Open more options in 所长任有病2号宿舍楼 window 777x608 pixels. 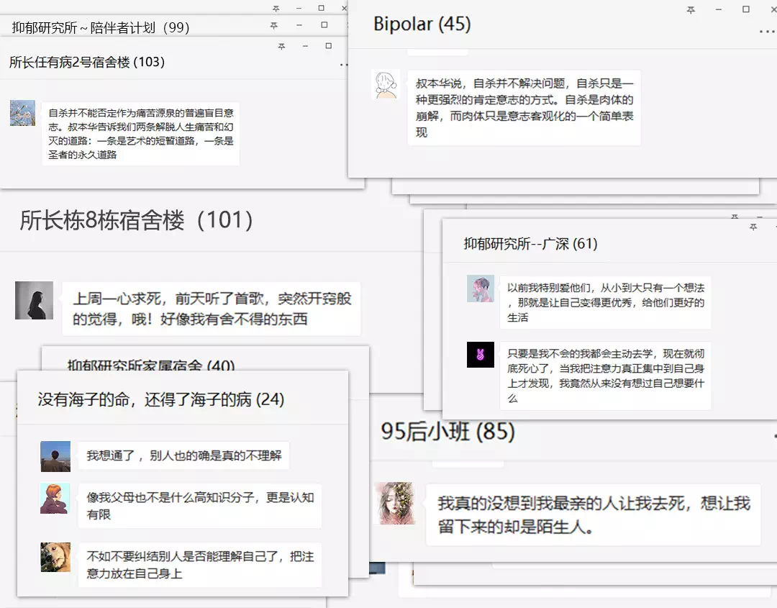pyautogui.click(x=343, y=65)
